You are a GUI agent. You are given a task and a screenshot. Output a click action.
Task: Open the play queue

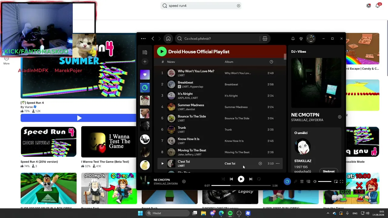pyautogui.click(x=302, y=181)
